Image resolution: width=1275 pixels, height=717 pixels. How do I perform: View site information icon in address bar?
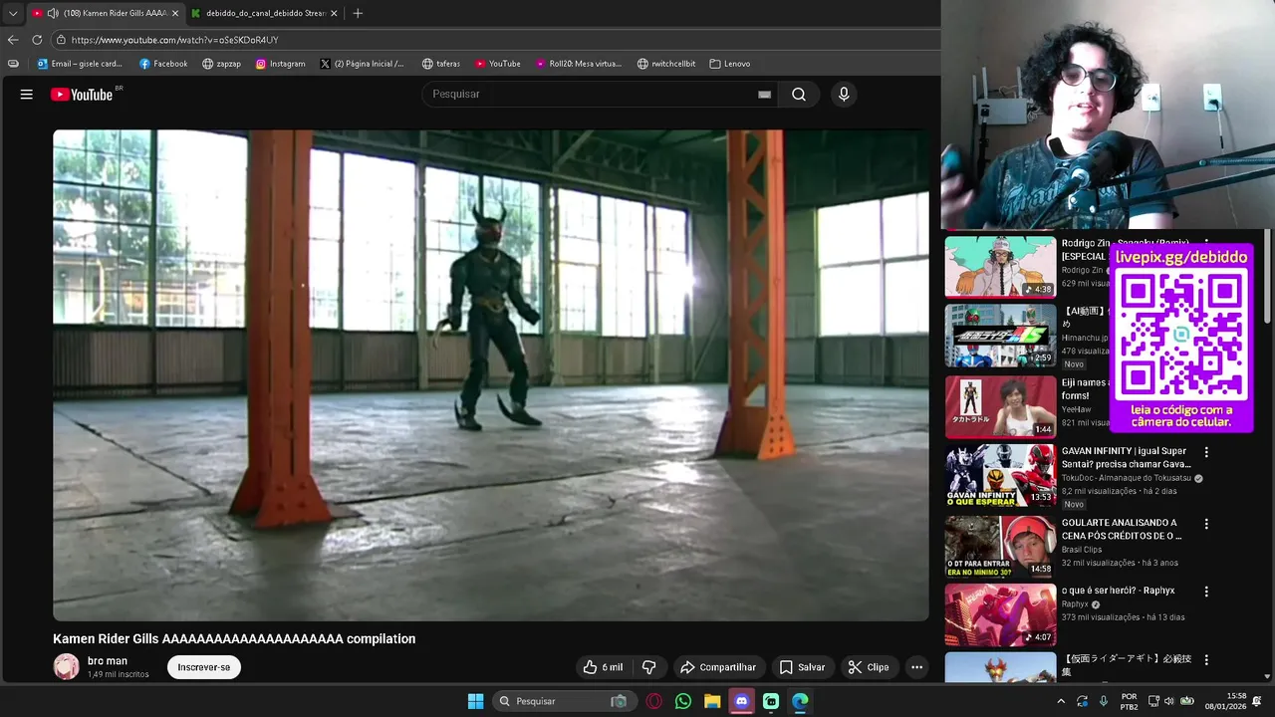point(61,40)
